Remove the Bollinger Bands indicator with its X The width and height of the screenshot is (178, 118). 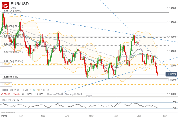tap(18, 90)
